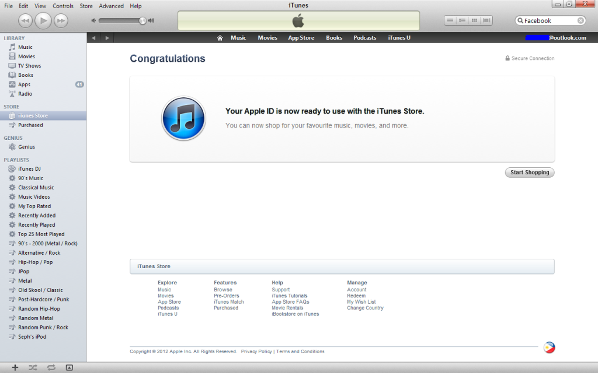Click the maximum volume speaker icon
Screen dimensions: 598x373
pyautogui.click(x=151, y=20)
